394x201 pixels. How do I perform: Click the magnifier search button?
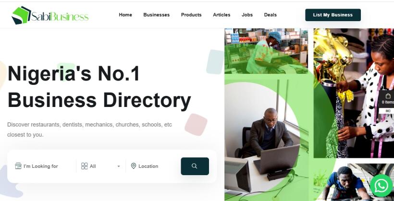point(195,166)
